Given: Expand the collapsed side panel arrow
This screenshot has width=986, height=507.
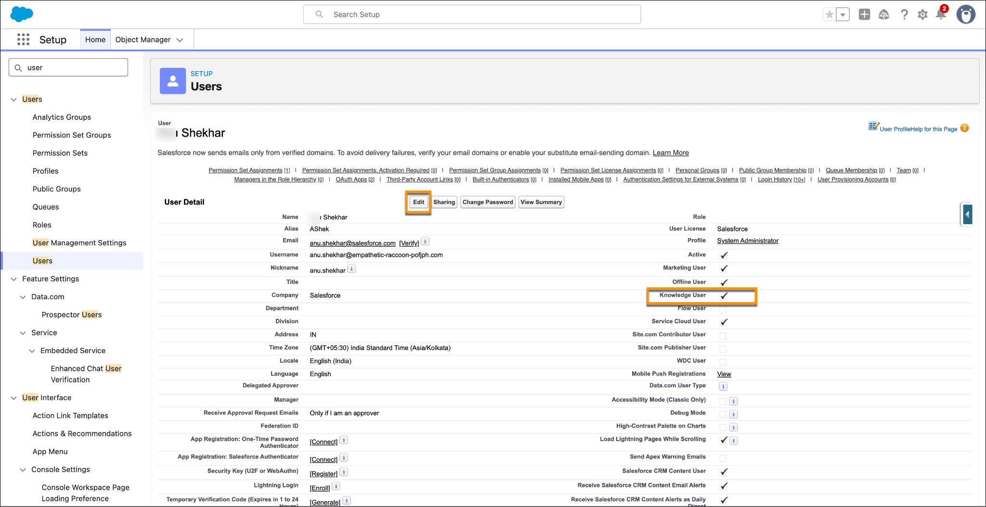Looking at the screenshot, I should (x=967, y=214).
